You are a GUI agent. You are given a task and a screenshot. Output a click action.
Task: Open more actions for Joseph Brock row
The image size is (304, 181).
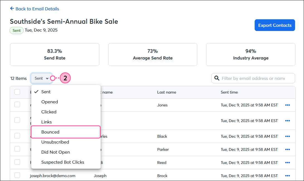288,176
